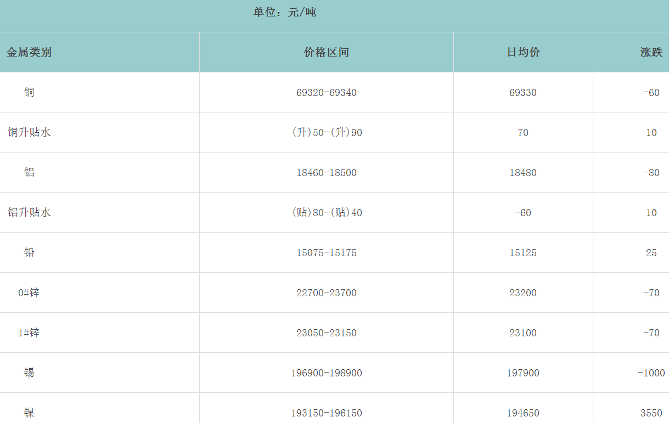The image size is (669, 423).
Task: Select the 铅 metal row label
Action: (29, 253)
